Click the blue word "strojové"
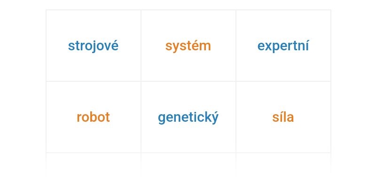Viewport: 376px width, 188px height. click(93, 46)
